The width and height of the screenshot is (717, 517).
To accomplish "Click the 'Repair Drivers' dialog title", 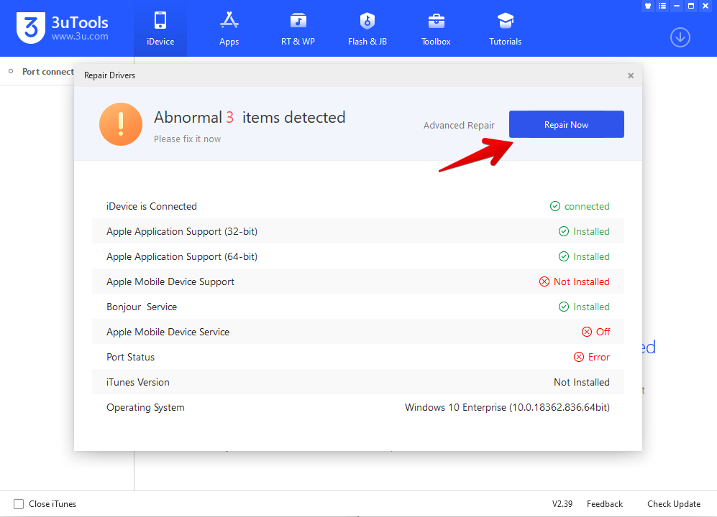I will (x=110, y=75).
